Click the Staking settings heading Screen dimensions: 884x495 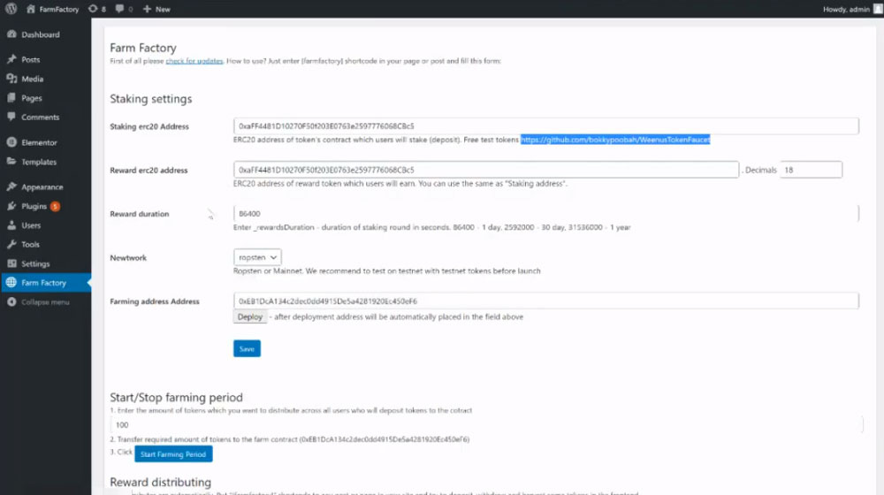[150, 99]
